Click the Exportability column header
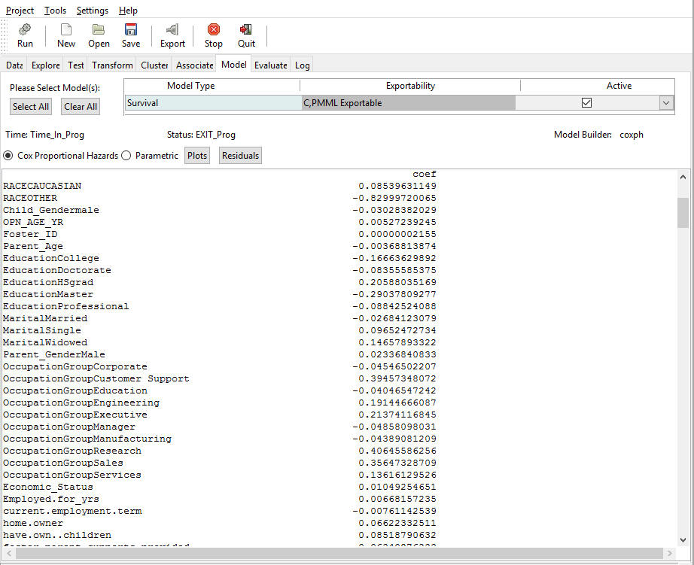This screenshot has width=694, height=565. [410, 86]
